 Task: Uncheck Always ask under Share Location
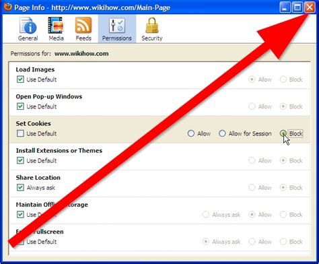pos(20,187)
